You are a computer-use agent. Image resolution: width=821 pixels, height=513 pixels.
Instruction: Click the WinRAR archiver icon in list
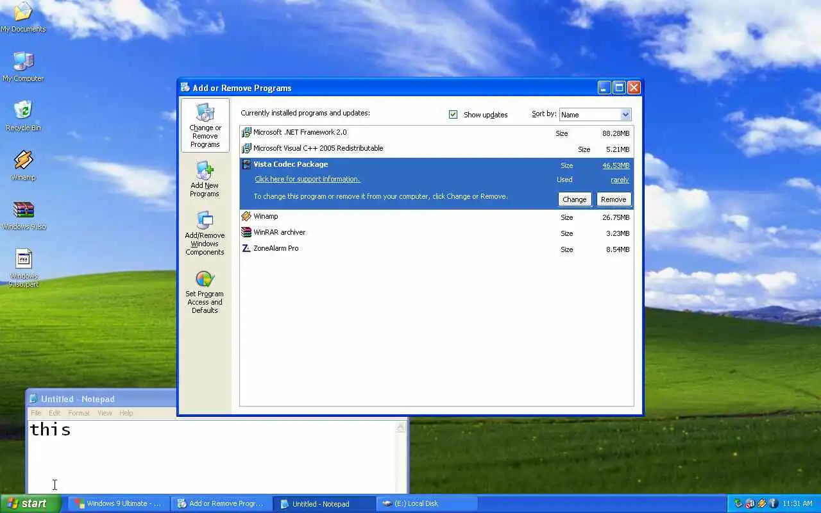pos(246,233)
